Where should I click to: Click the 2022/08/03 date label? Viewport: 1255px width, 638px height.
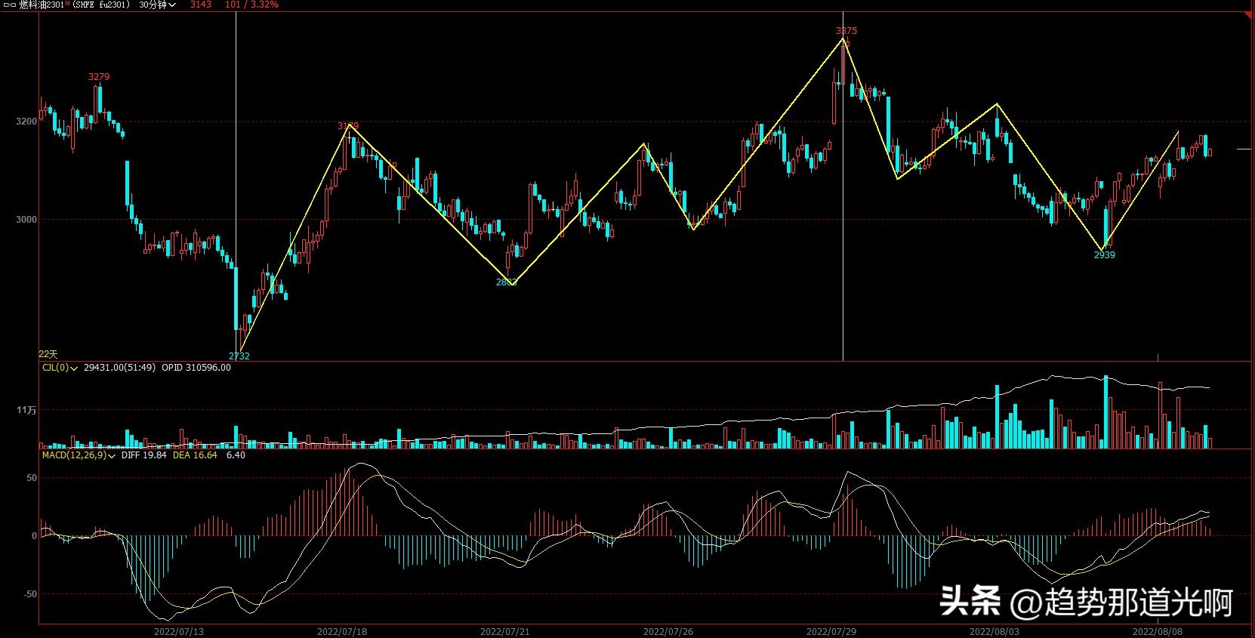click(x=994, y=631)
